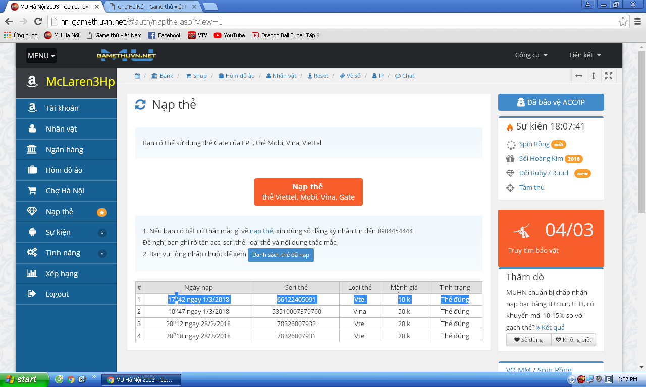Screen dimensions: 646x387
Task: Click the horizontal resize arrows icon
Action: (578, 76)
